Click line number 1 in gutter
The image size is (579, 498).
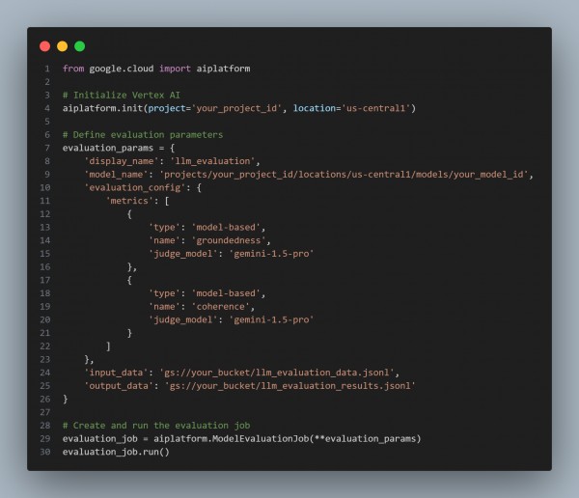coord(47,69)
